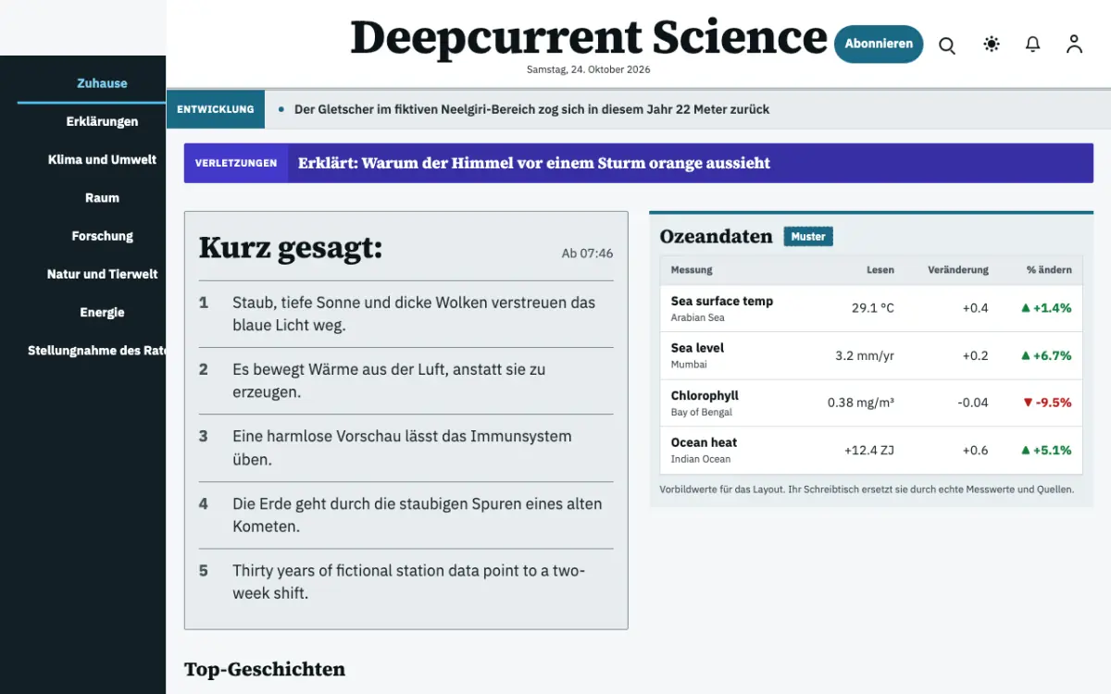Open Klima und Umwelt section

tap(102, 159)
